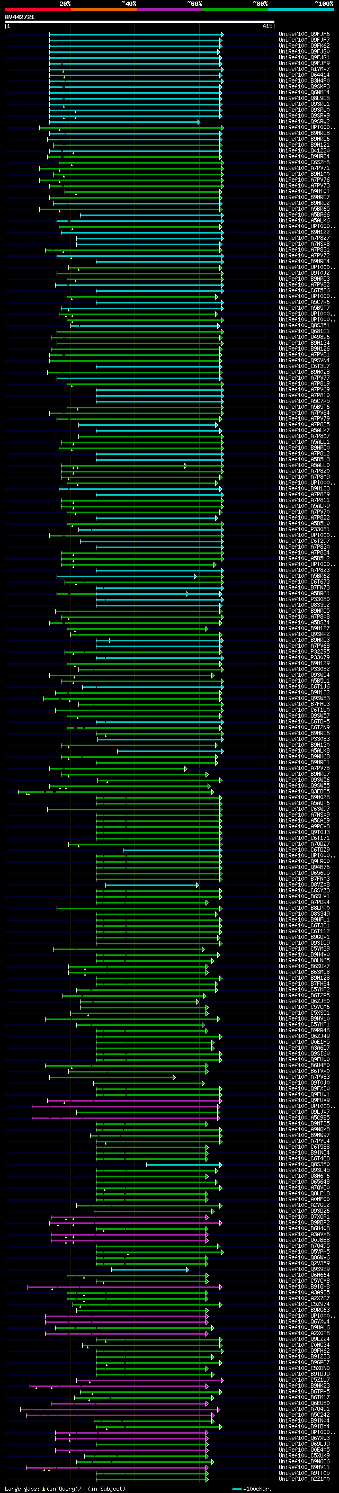Viewport: 339px width, 1493px height.
Task: Select UniRef100_Q41220 label
Action: pyautogui.click(x=304, y=151)
